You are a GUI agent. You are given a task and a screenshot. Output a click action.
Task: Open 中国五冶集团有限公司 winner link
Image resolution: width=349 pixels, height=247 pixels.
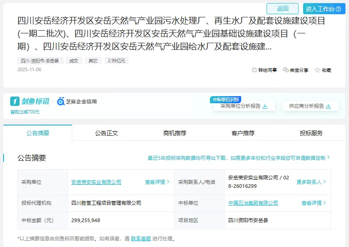tap(253, 203)
